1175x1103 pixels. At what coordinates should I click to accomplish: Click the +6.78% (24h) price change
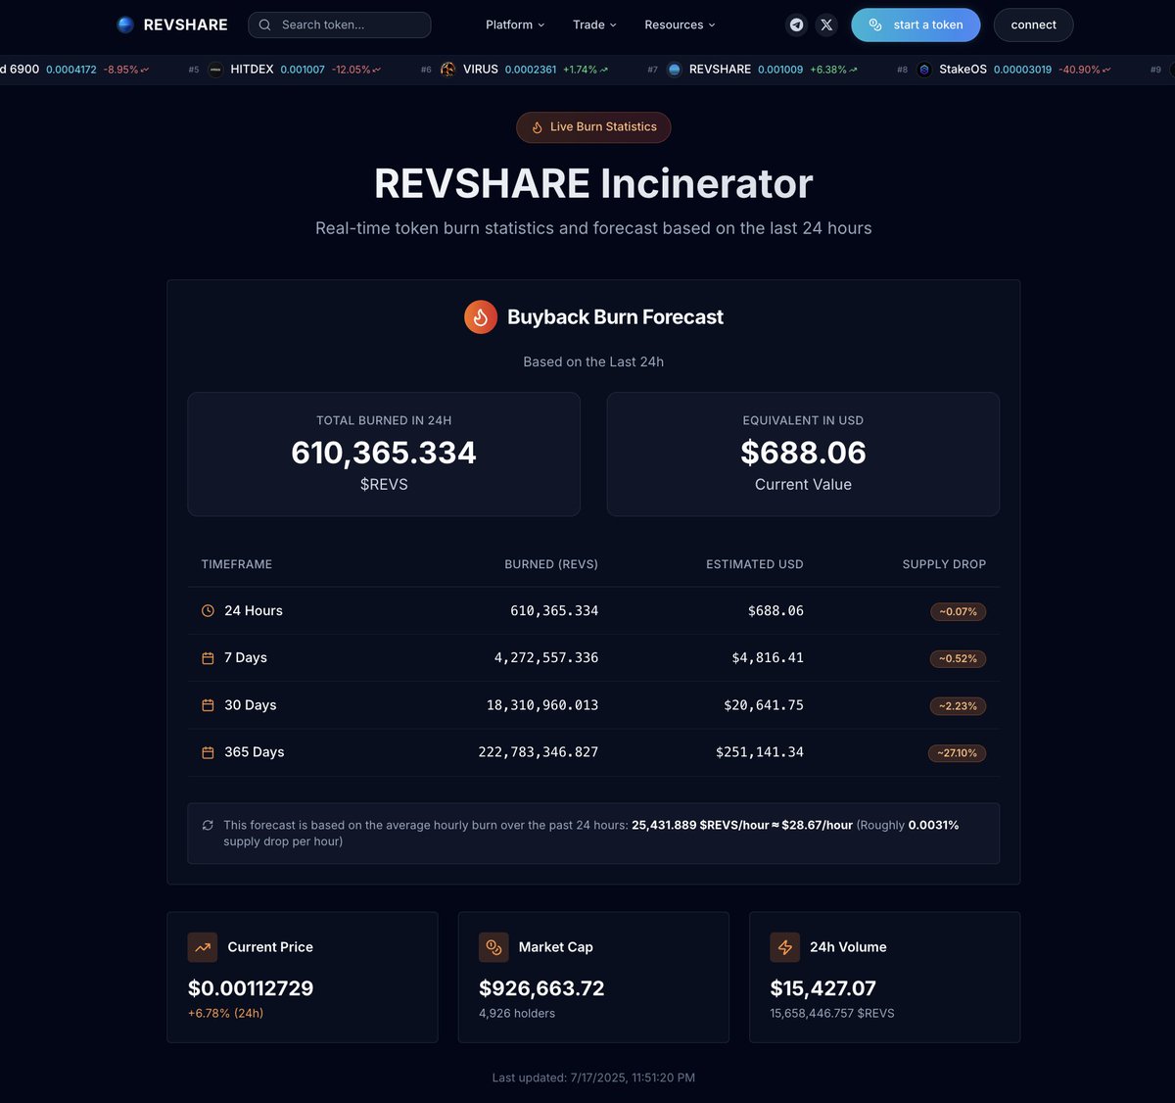[x=225, y=1013]
